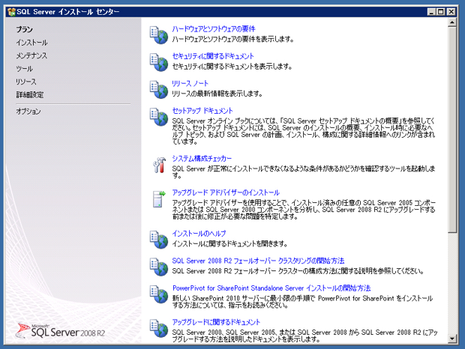This screenshot has height=349, width=465.
Task: Open セキュリティに関するドキュメント link
Action: point(213,56)
